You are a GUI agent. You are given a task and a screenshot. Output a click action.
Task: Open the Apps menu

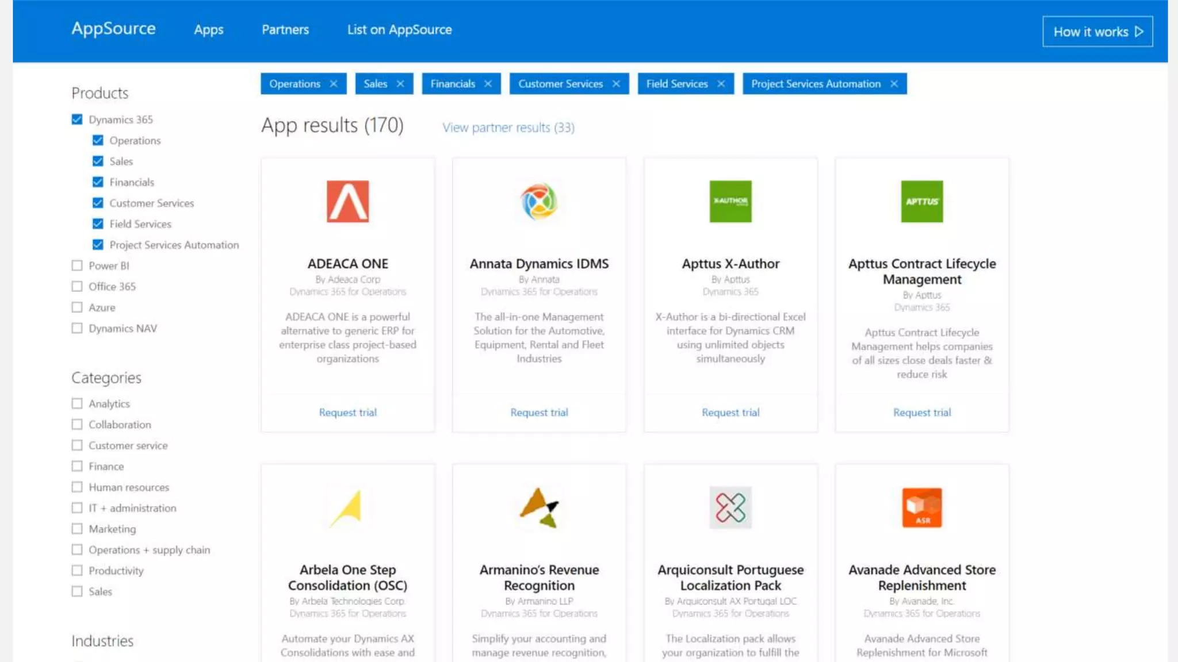pos(208,30)
